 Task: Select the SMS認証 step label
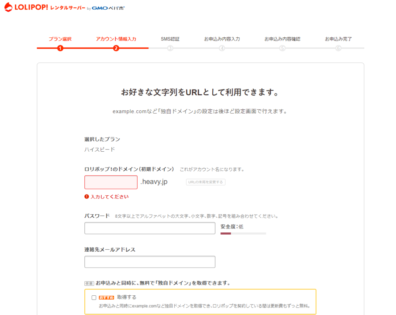[x=170, y=39]
